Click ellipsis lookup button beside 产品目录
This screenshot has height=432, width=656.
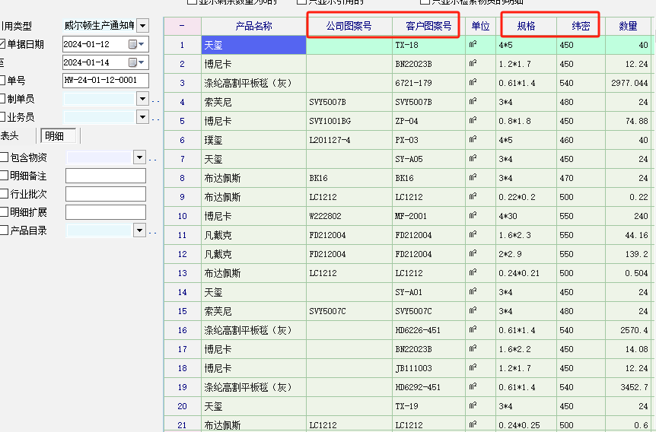(152, 230)
